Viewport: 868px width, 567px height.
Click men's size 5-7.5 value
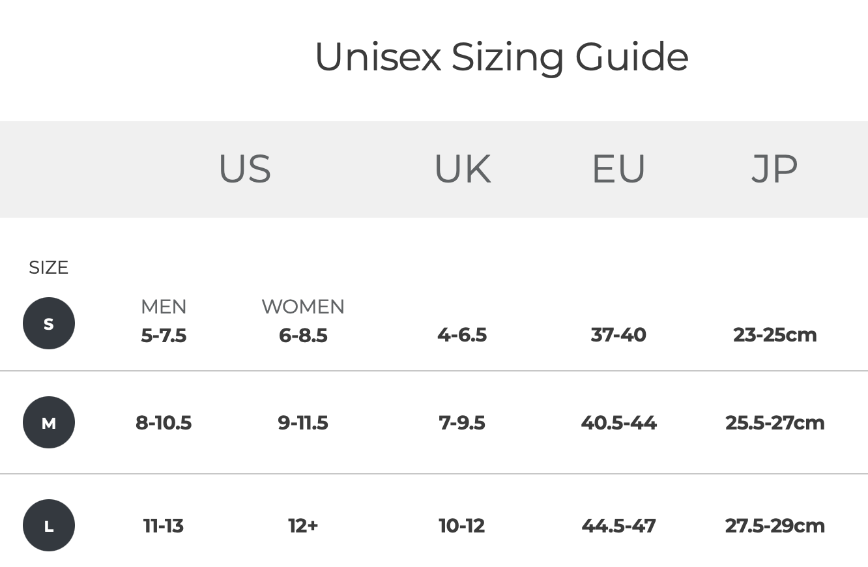164,335
